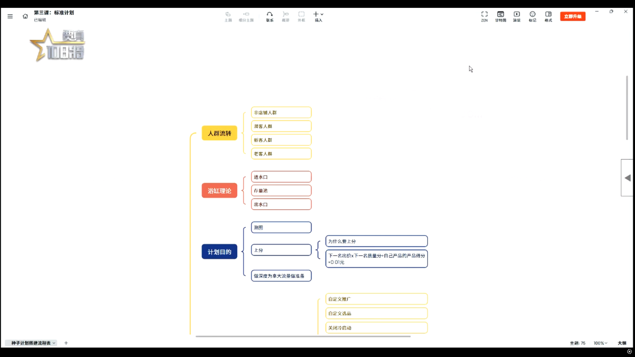Select the 浴缸理论 topic node
Image resolution: width=635 pixels, height=357 pixels.
(x=219, y=191)
